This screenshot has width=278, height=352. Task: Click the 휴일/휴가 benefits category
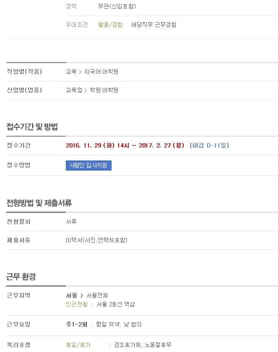coord(78,344)
